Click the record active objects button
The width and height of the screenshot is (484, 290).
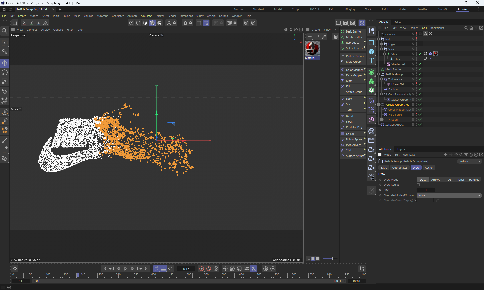(201, 269)
